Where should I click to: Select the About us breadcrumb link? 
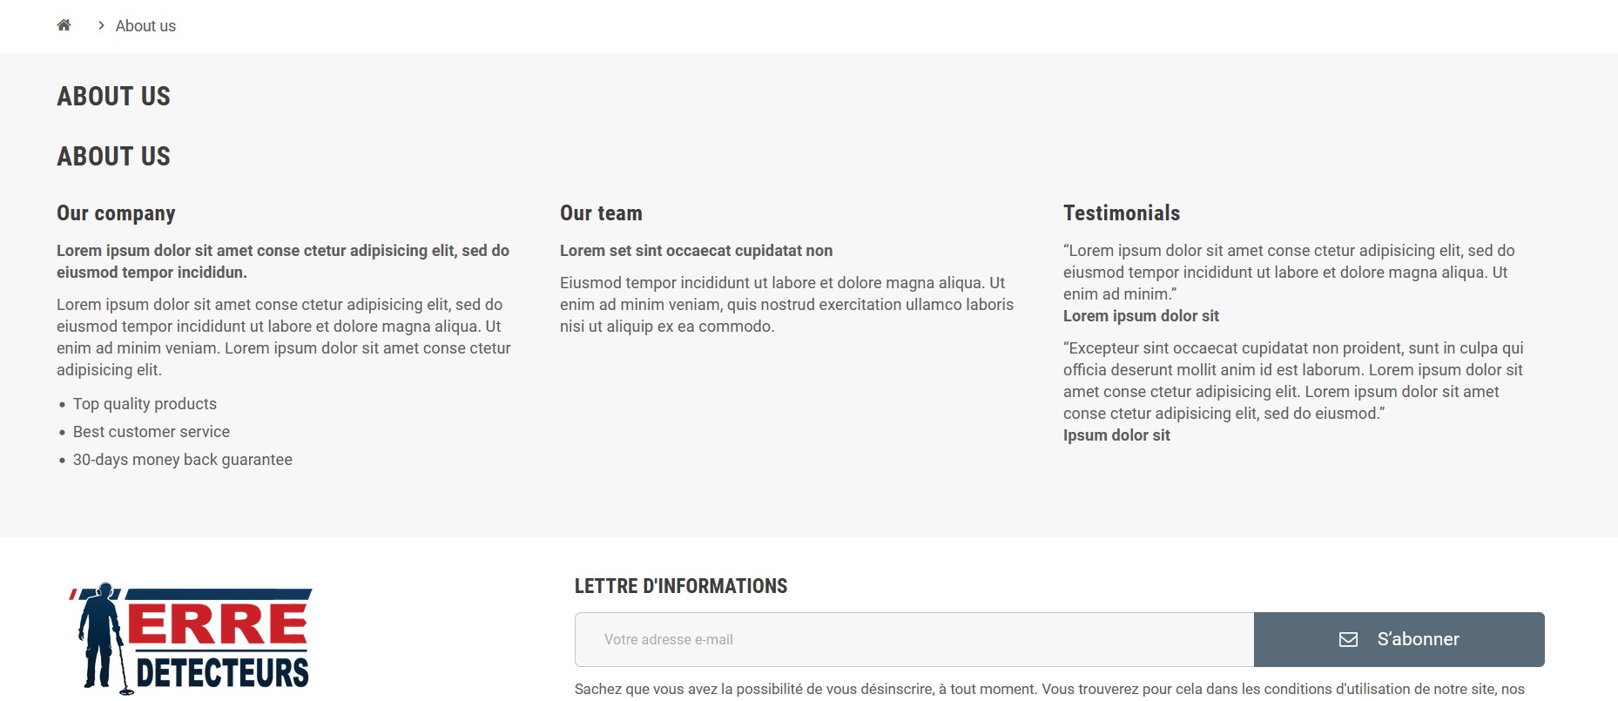145,26
